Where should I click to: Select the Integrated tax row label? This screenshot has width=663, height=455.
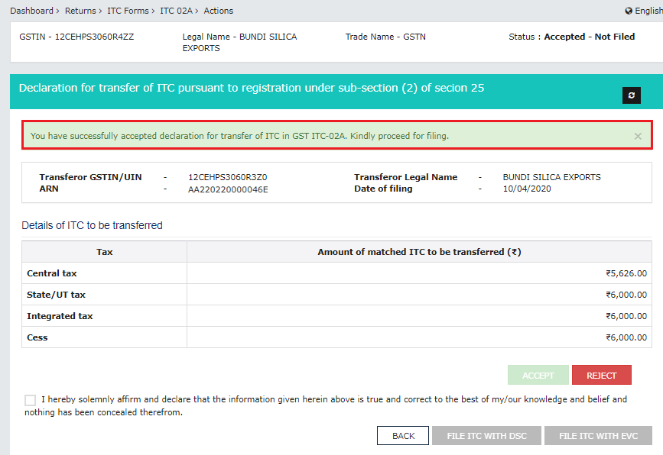coord(60,316)
